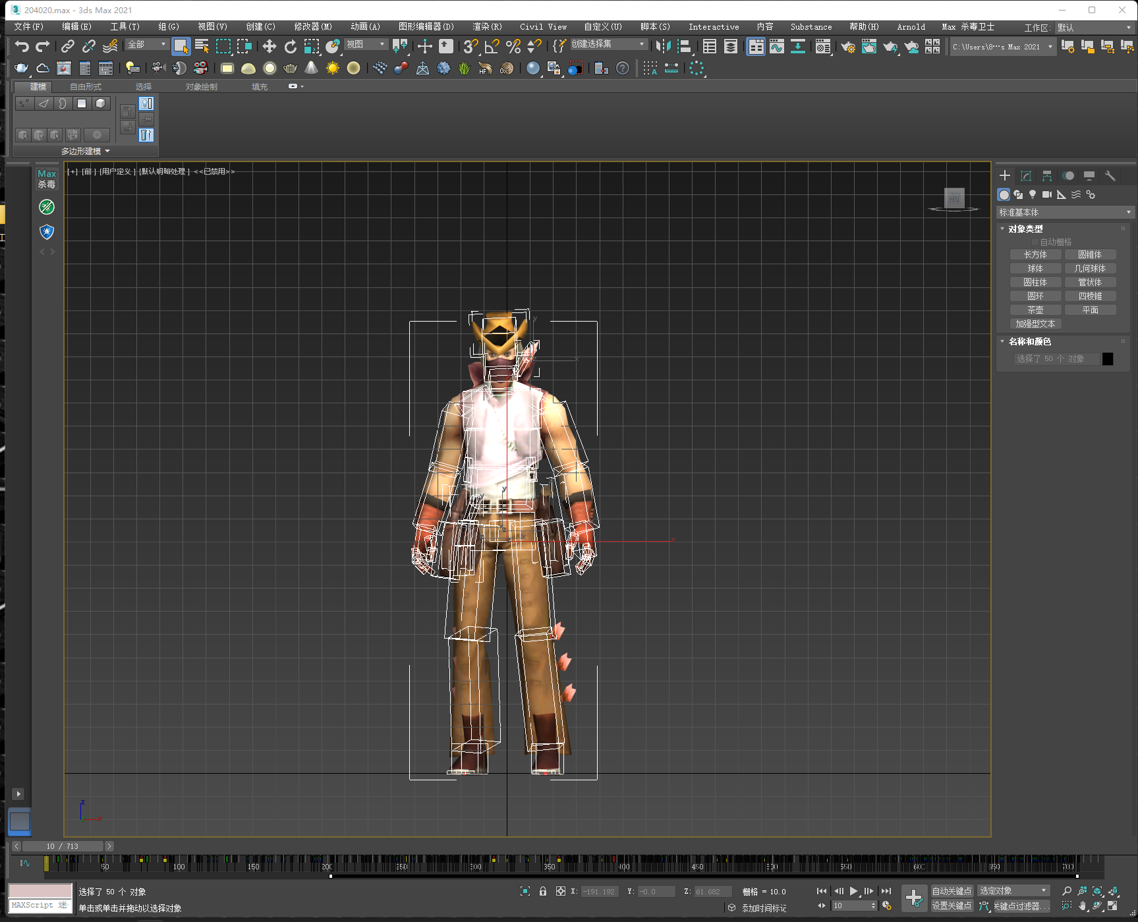The image size is (1138, 922).
Task: Toggle 自动关键点 auto key
Action: pos(952,891)
